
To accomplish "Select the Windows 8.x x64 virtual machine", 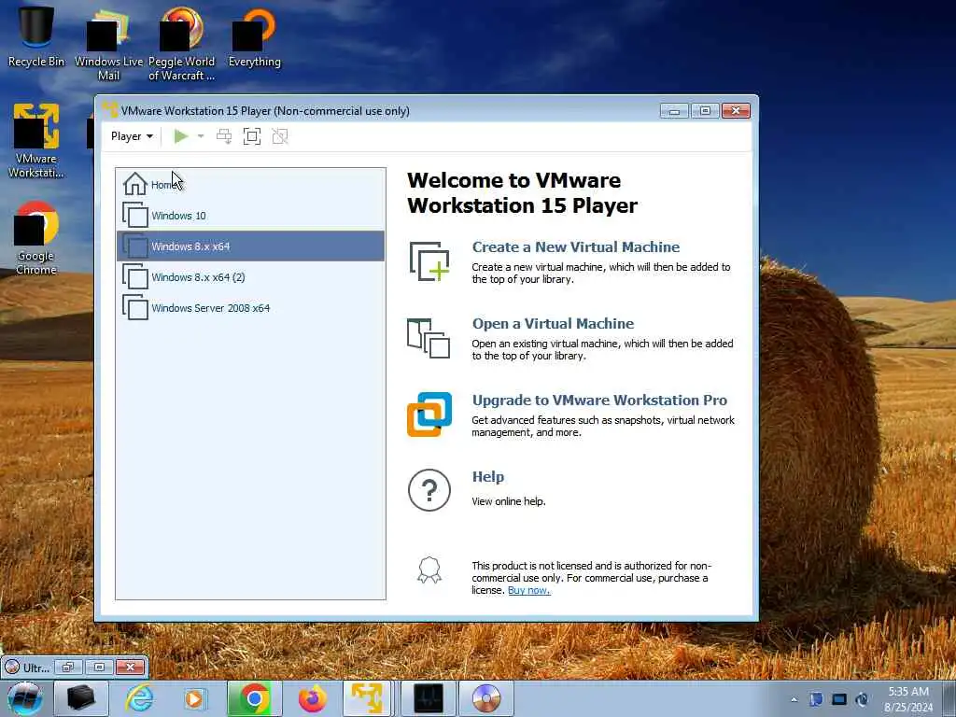I will click(250, 246).
